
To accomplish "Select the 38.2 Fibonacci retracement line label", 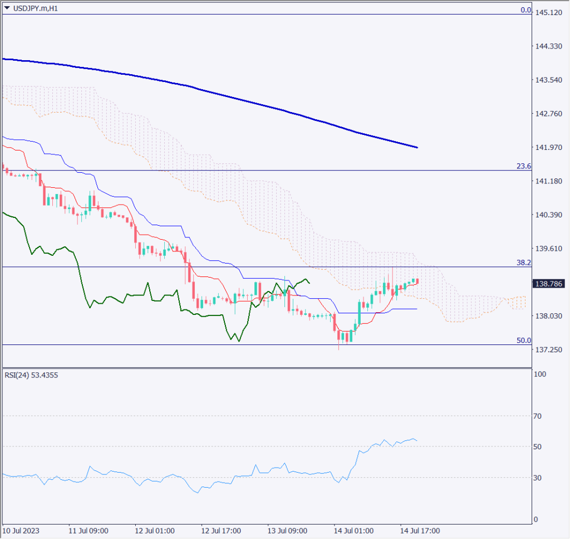I will [522, 262].
